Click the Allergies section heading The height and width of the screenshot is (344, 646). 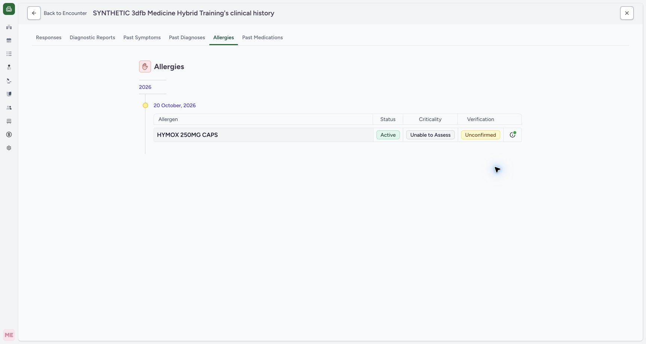click(x=169, y=66)
